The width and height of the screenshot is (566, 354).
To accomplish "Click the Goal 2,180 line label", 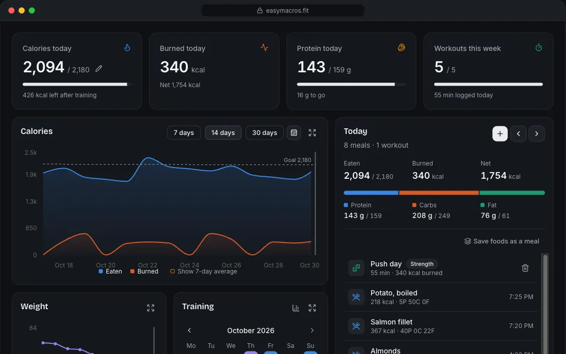I will point(297,159).
